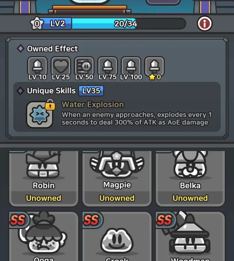Image resolution: width=234 pixels, height=261 pixels.
Task: Tap the star rank 0 badge
Action: [37, 23]
